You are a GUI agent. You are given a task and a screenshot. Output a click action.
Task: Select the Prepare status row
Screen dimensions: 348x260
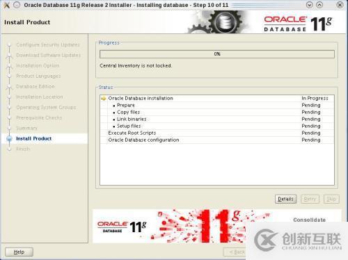point(217,106)
